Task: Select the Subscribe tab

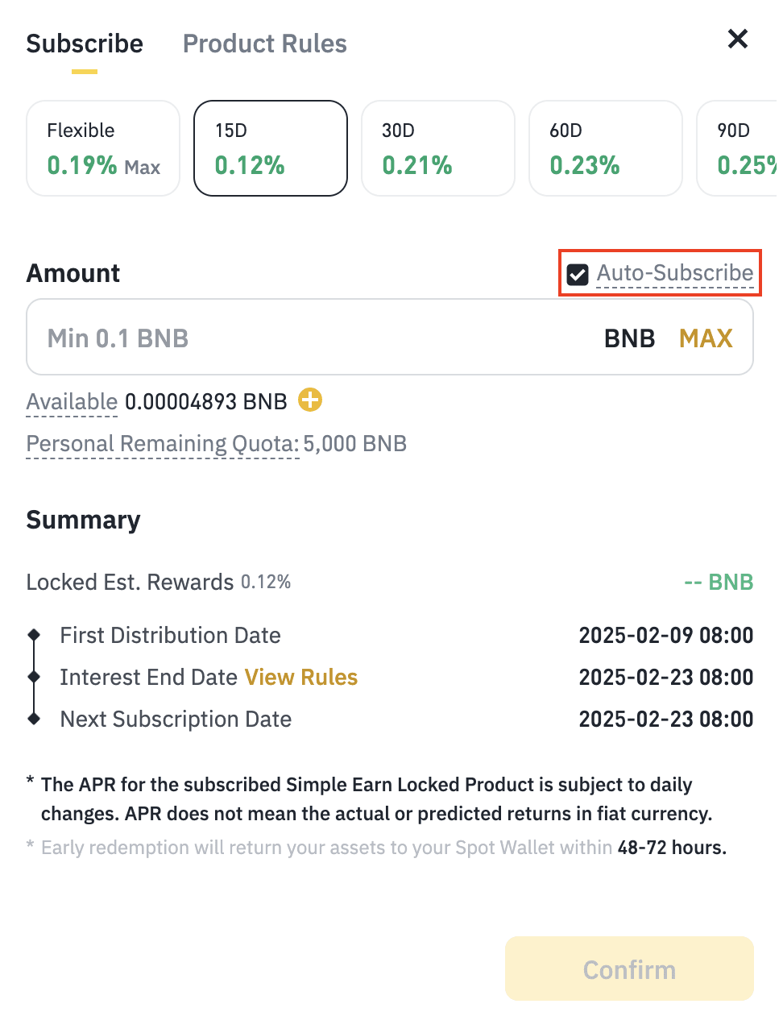Action: click(x=85, y=44)
